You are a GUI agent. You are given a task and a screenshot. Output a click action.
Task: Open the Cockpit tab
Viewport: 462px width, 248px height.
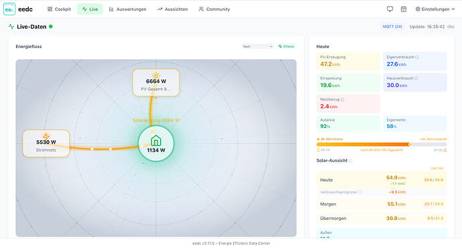coord(59,9)
